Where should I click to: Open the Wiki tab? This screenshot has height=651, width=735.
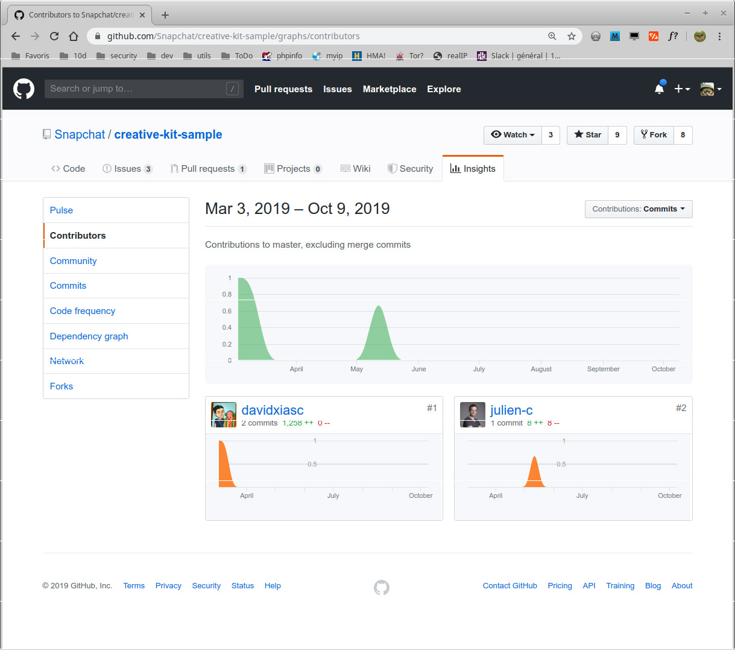click(x=356, y=169)
